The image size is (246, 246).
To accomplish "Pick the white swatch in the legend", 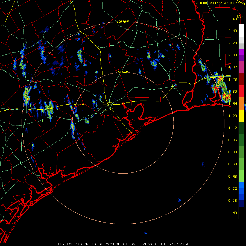I will coord(241,31).
